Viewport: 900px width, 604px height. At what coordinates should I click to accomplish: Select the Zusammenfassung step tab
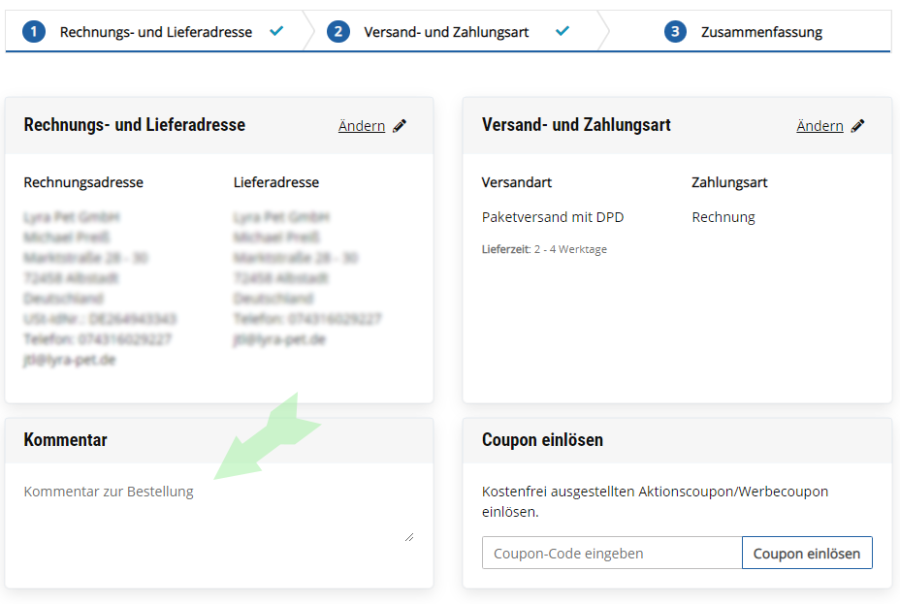761,32
